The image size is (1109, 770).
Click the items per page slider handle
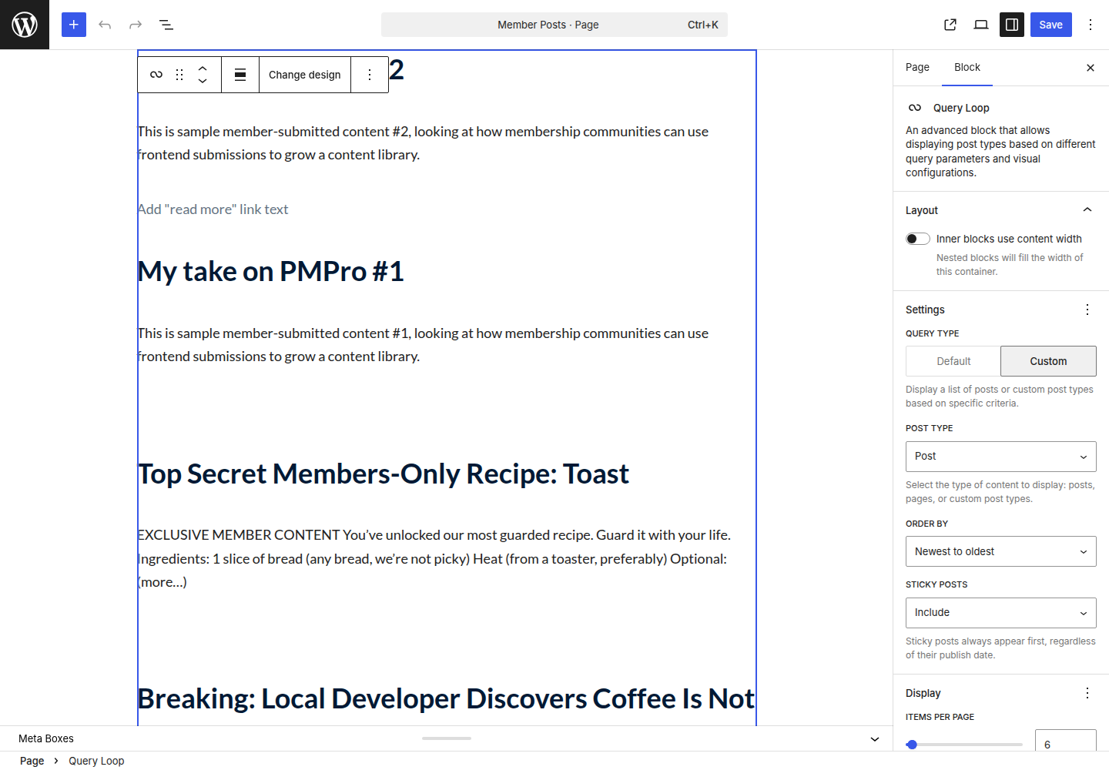click(x=912, y=745)
